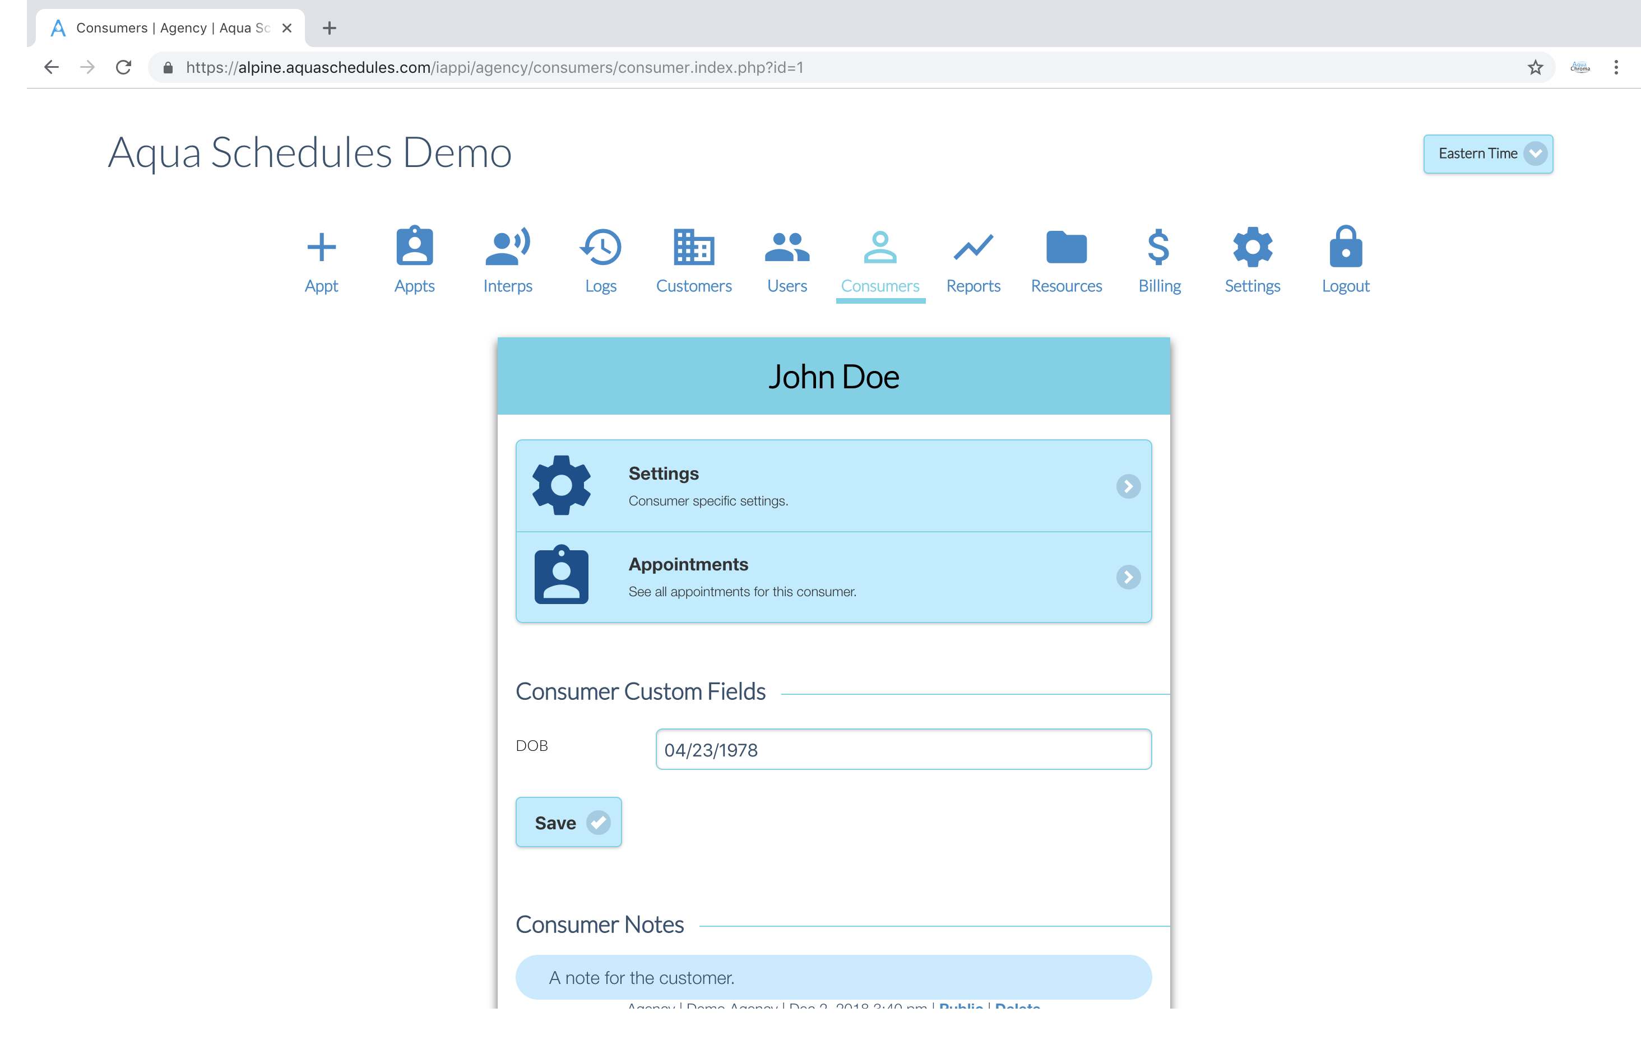1641x1040 pixels.
Task: Click the large gear icon in Settings card
Action: [x=561, y=485]
